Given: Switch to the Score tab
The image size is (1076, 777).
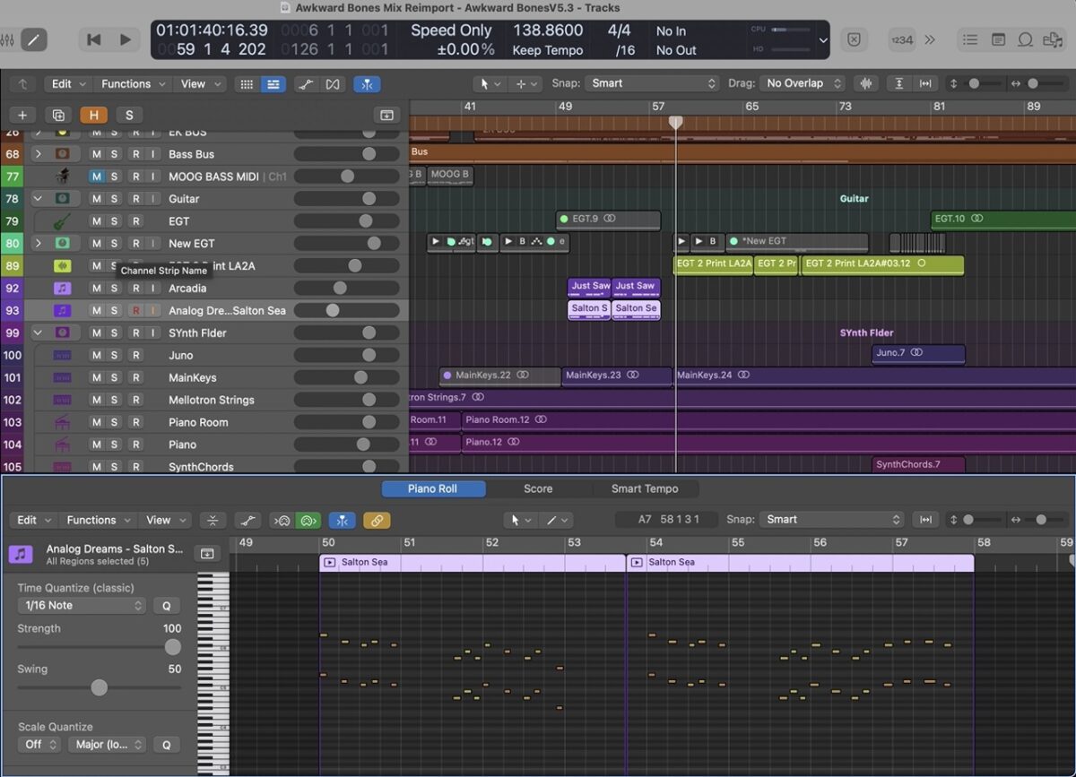Looking at the screenshot, I should coord(538,489).
